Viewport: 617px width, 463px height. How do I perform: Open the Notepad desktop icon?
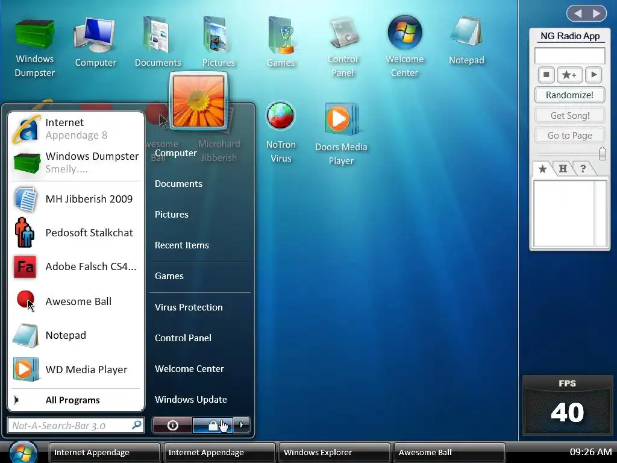coord(466,42)
